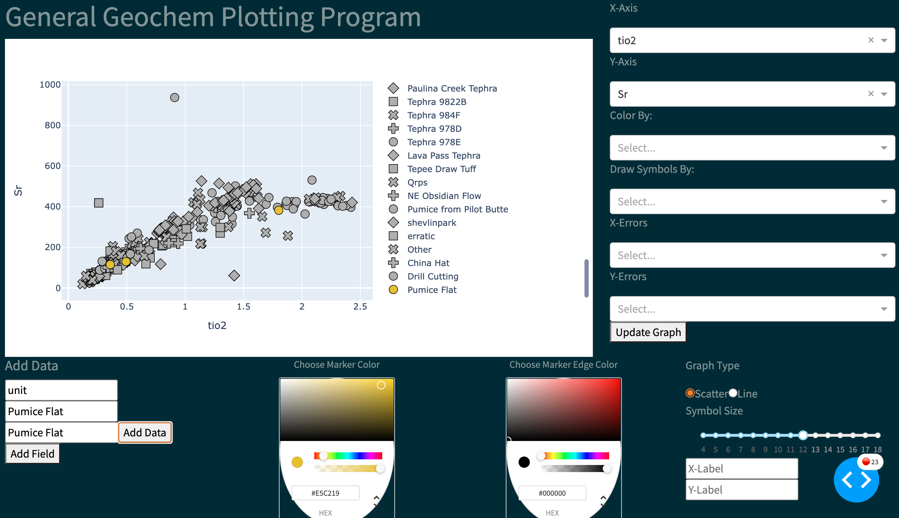Screen dimensions: 899x518
Task: Open the Draw Symbols By dropdown
Action: [752, 201]
